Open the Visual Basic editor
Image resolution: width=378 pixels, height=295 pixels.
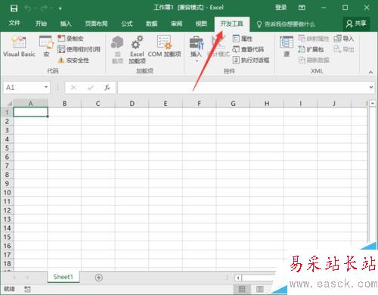pyautogui.click(x=19, y=46)
